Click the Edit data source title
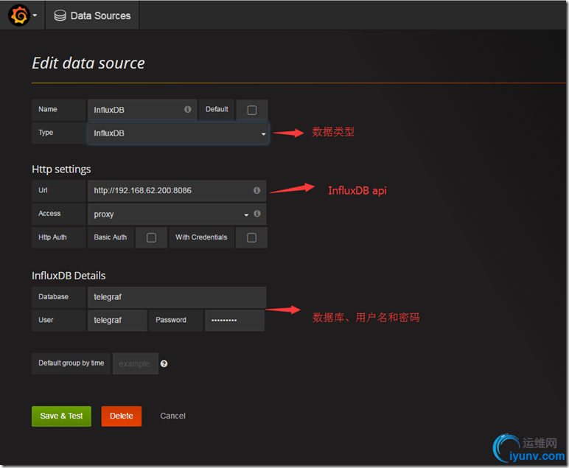 [88, 63]
